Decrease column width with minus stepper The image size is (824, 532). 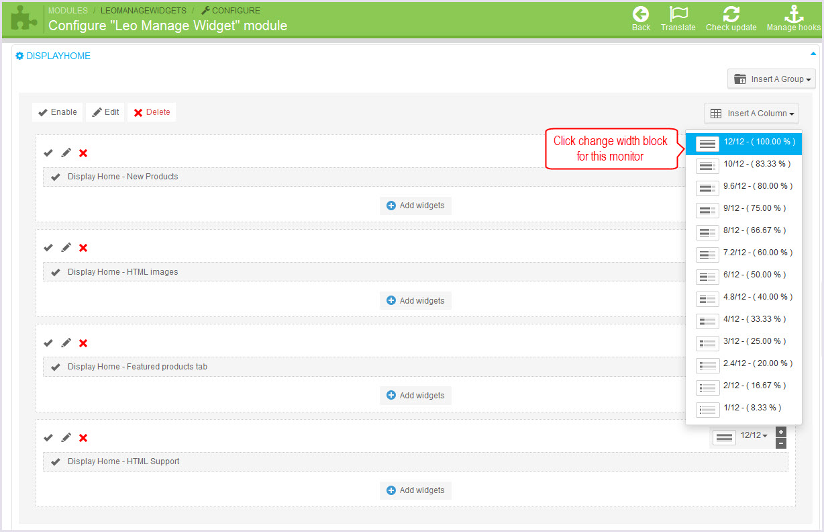(781, 443)
